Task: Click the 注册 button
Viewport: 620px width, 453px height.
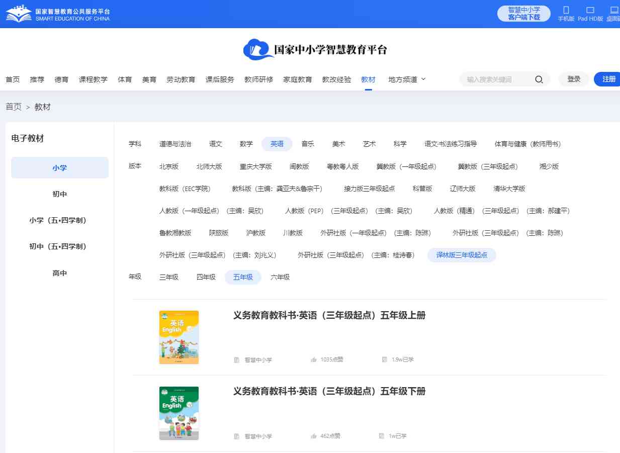Action: tap(607, 79)
